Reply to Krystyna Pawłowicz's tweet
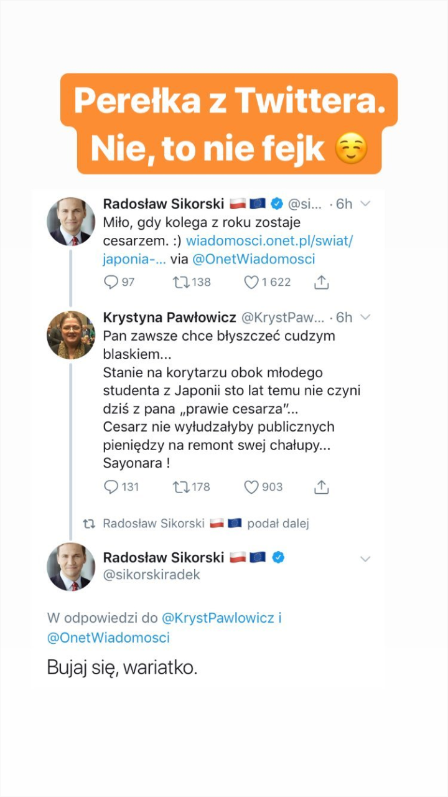 click(111, 487)
